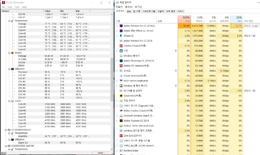Click the Node.js Server-side JavaScript icon

tap(121, 126)
